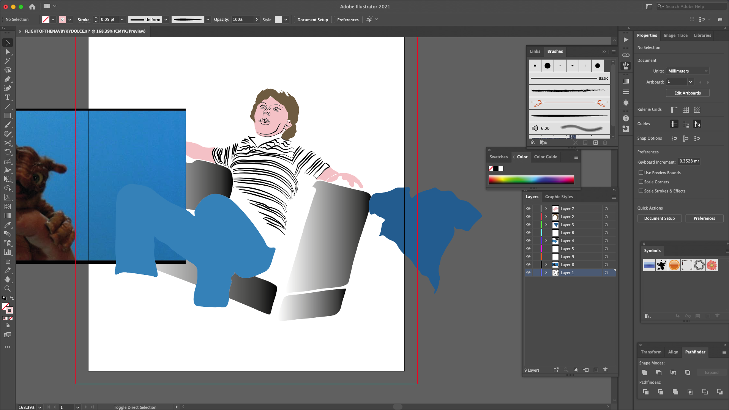Switch to the Swatches tab
The image size is (729, 410).
coord(499,157)
